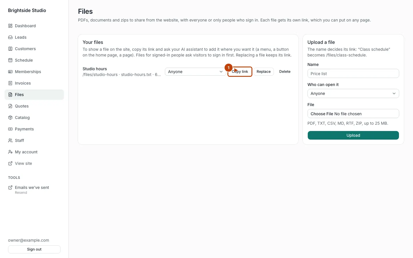Click the green Upload button
This screenshot has height=258, width=413.
click(353, 135)
